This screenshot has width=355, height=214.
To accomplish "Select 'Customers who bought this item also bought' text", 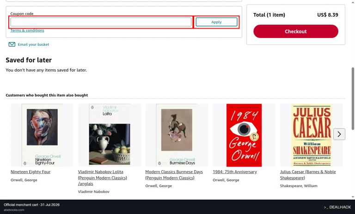I will click(x=47, y=95).
